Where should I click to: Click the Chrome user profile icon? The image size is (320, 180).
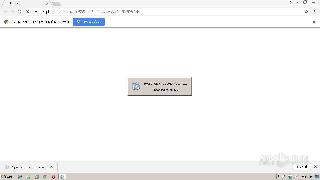(291, 2)
